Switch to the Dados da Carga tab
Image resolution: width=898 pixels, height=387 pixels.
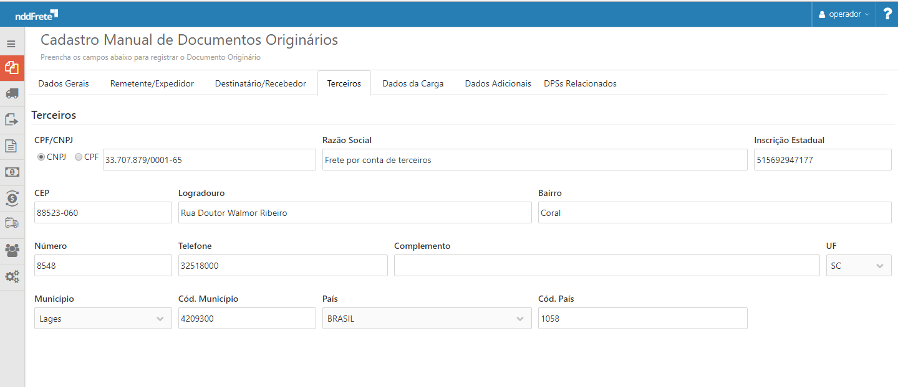tap(413, 83)
